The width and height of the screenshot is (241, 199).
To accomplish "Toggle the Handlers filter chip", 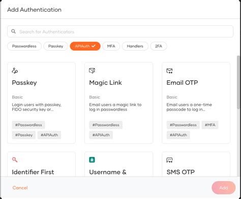I will (135, 46).
